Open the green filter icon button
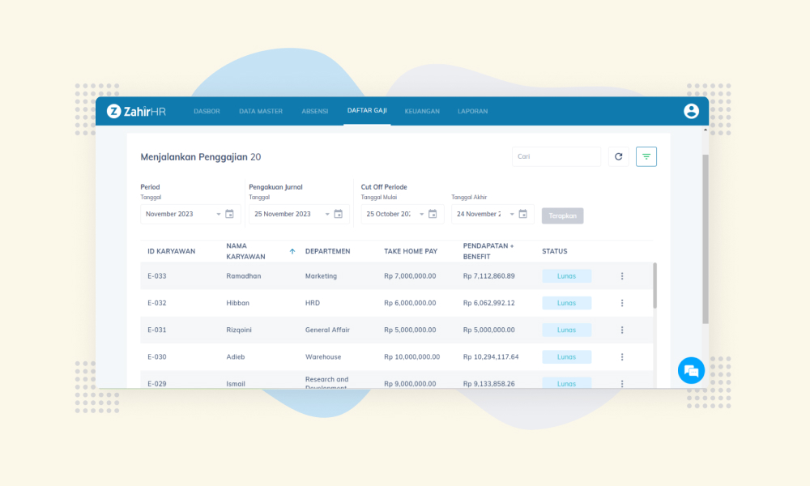The height and width of the screenshot is (486, 810). (646, 156)
